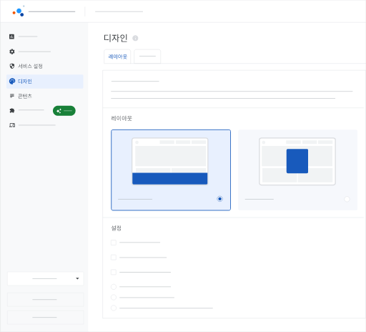Check the second checkbox under 설정
The height and width of the screenshot is (332, 366).
[114, 258]
